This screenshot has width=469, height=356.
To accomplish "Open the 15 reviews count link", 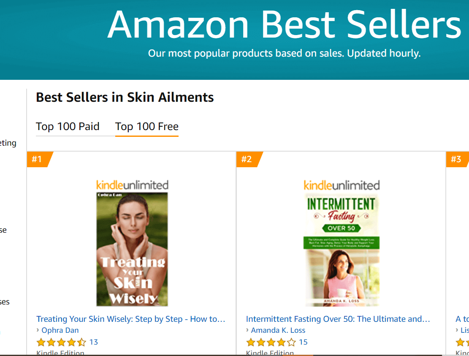I will coord(303,342).
